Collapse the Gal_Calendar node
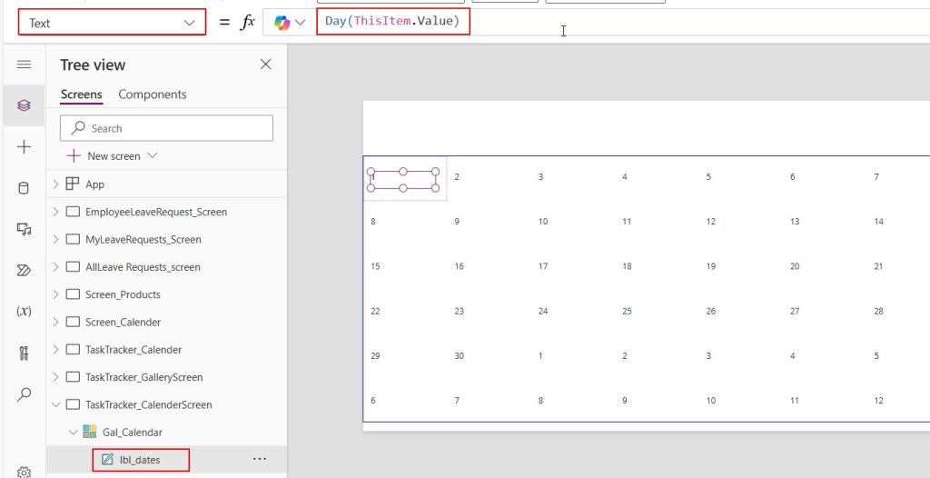The image size is (930, 478). point(73,433)
